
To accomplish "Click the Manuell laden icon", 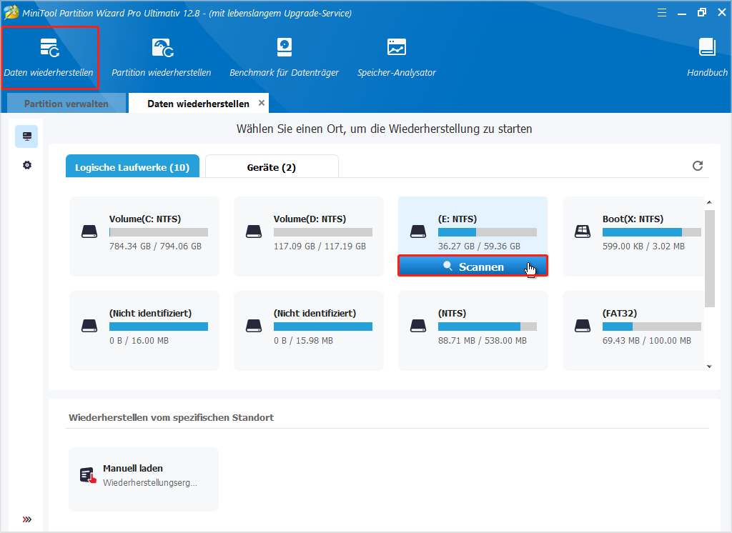I will (88, 475).
